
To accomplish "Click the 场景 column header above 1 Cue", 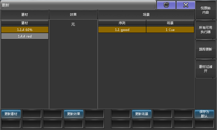I will pyautogui.click(x=170, y=23).
